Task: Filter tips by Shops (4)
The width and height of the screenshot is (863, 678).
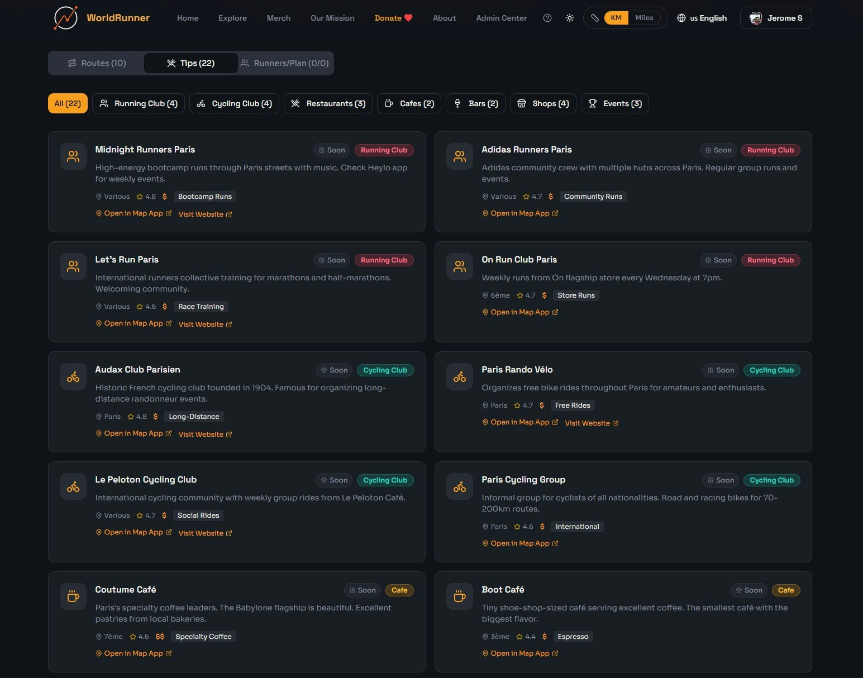Action: tap(543, 103)
